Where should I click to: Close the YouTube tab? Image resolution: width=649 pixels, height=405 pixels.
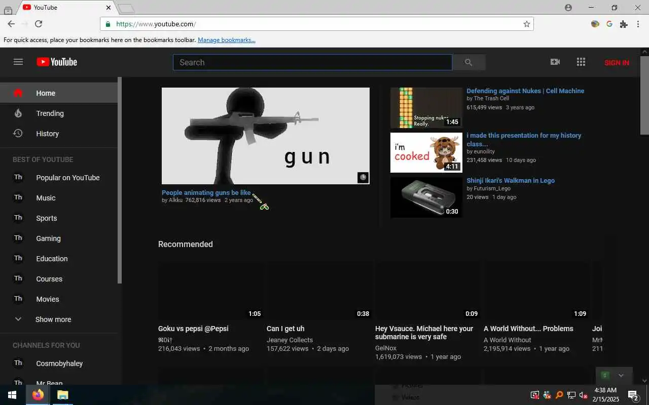tap(109, 8)
